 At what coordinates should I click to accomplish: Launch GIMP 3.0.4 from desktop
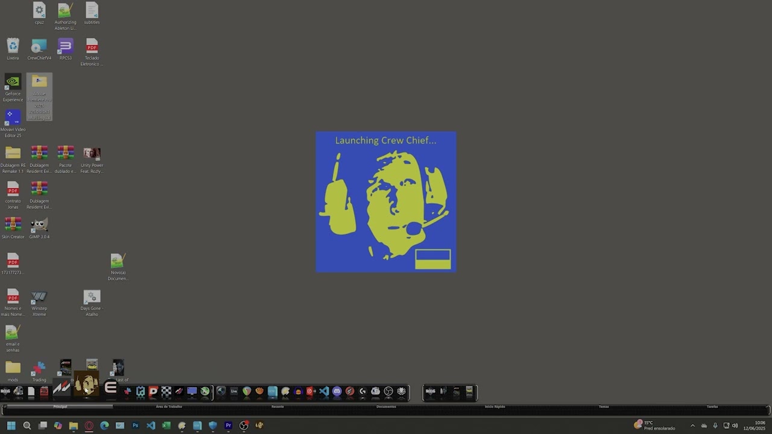click(39, 228)
